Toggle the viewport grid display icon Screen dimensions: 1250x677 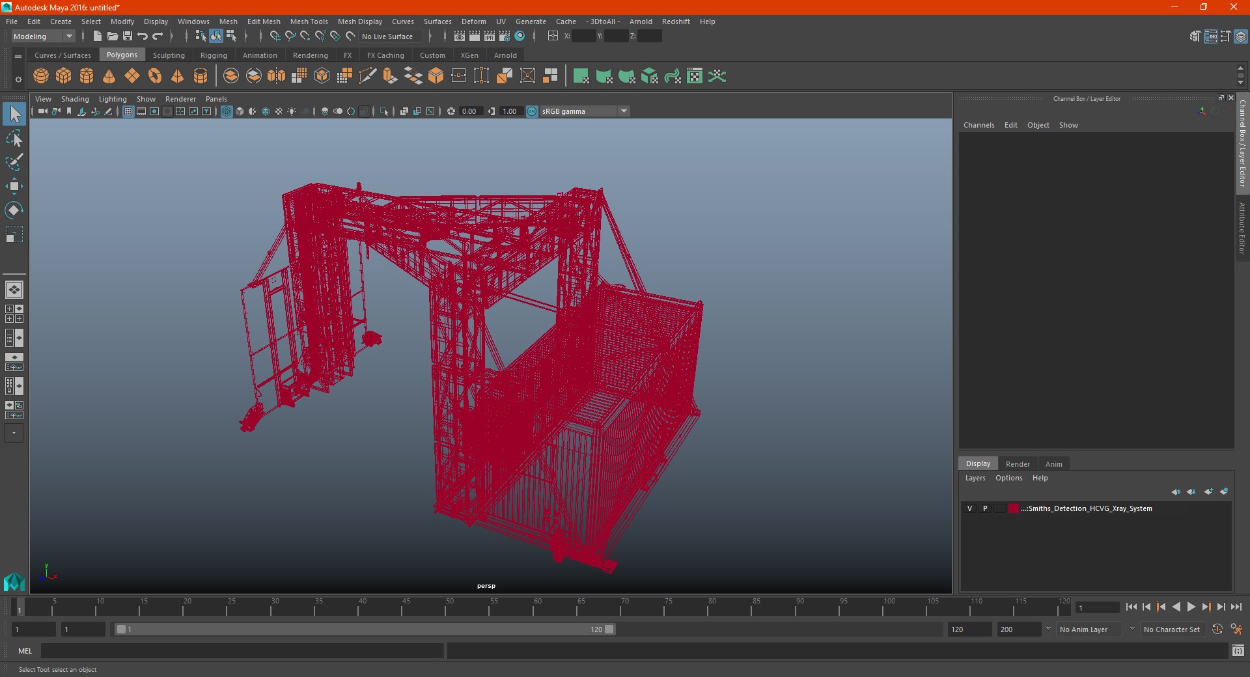click(x=128, y=111)
